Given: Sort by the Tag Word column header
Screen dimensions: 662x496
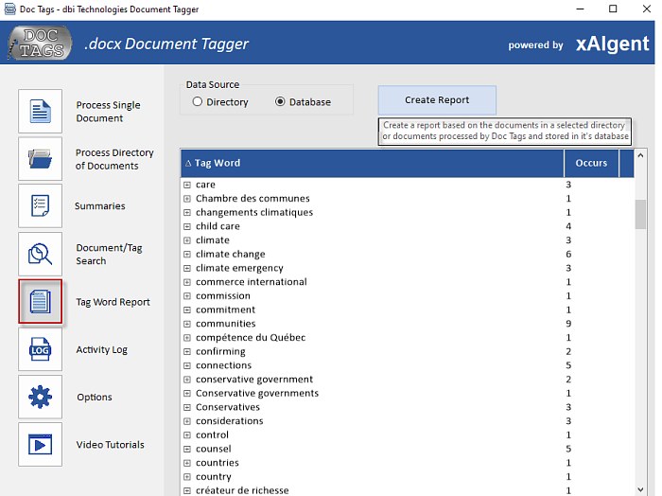Looking at the screenshot, I should point(373,163).
